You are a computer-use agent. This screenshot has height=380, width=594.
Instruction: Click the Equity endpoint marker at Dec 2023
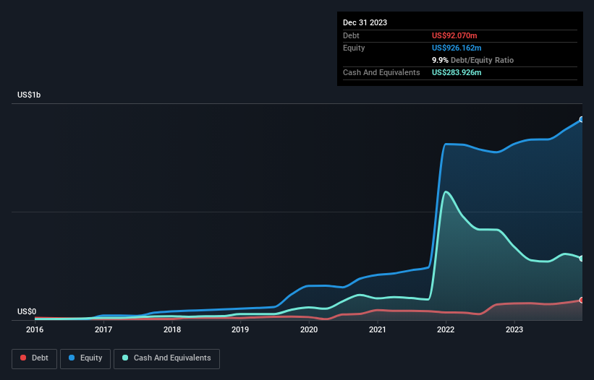point(582,119)
